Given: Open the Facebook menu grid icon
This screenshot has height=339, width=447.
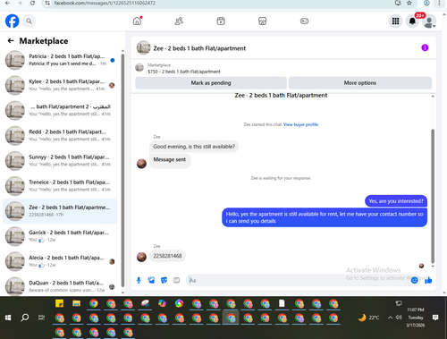Looking at the screenshot, I should pos(395,21).
